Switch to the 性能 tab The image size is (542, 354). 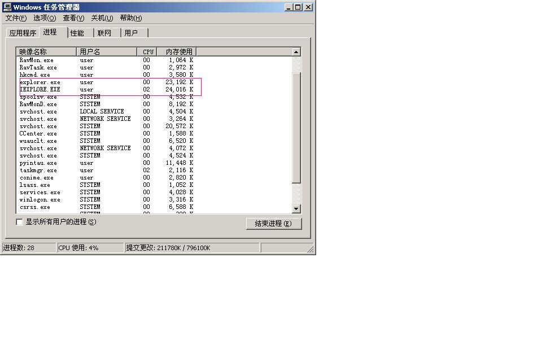80,33
